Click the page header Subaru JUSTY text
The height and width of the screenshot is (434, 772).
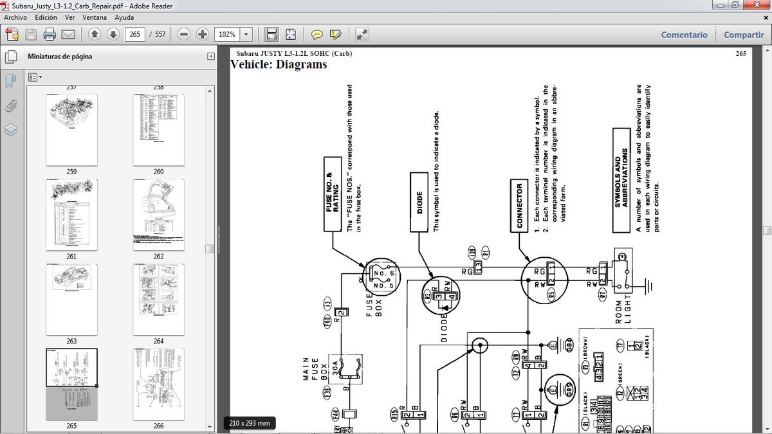tap(295, 53)
